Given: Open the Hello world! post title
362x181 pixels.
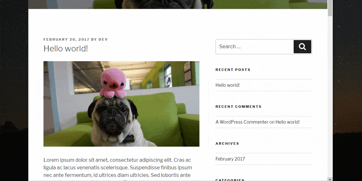Looking at the screenshot, I should tap(66, 49).
